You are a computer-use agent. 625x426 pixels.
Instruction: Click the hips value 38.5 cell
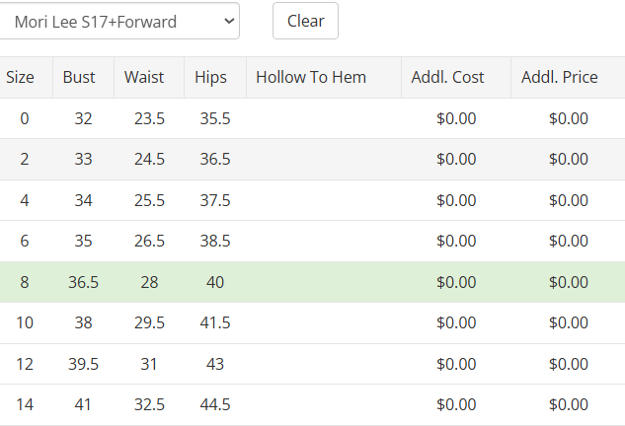tap(214, 241)
